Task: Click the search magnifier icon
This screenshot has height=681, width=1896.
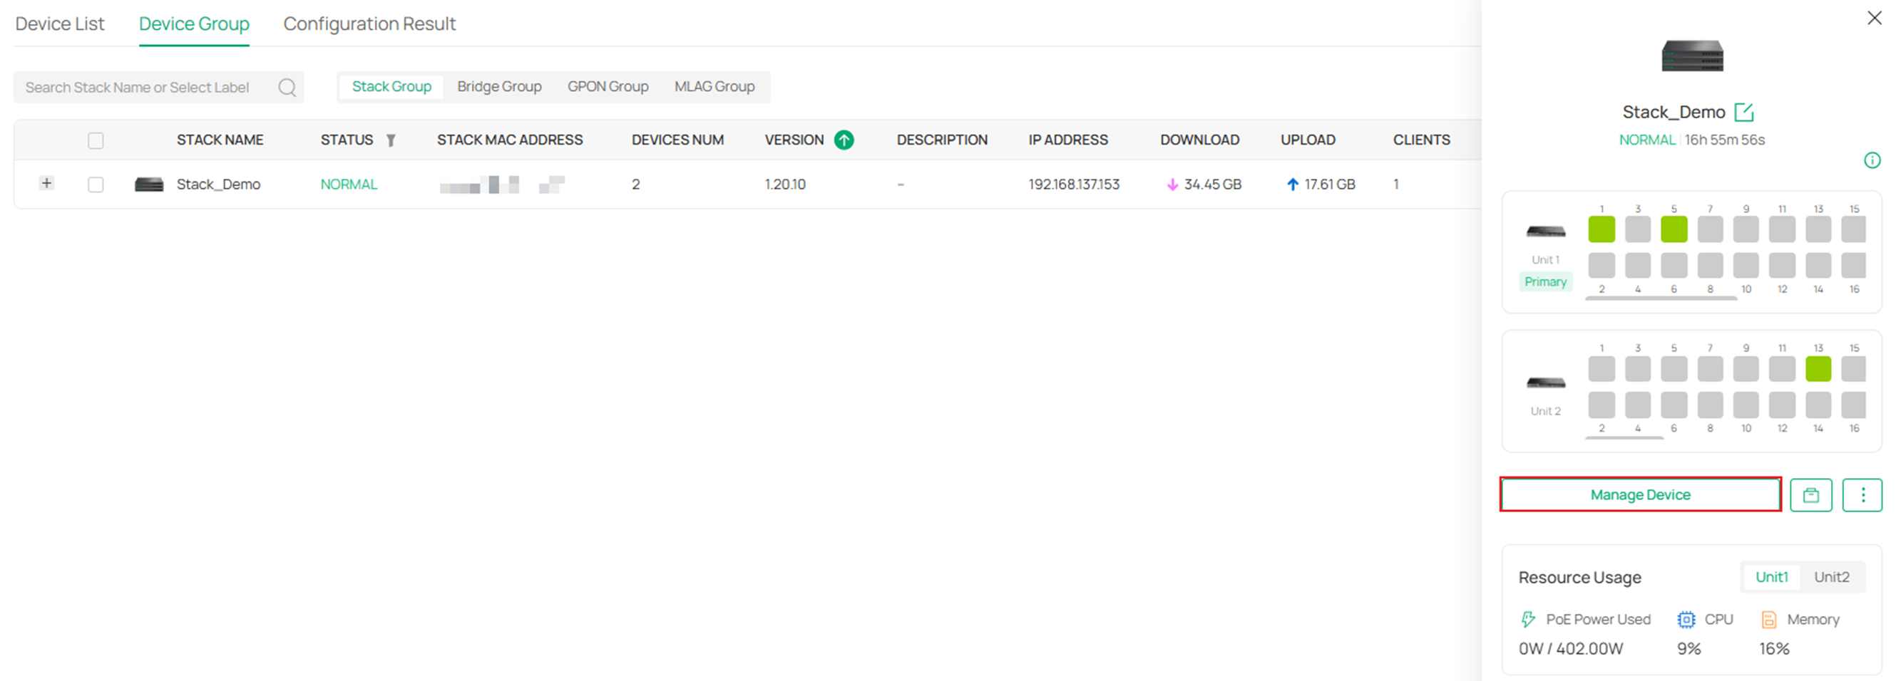Action: [287, 88]
